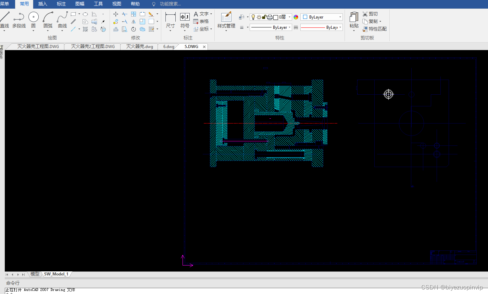Expand the 0层 layer dropdown

point(290,17)
